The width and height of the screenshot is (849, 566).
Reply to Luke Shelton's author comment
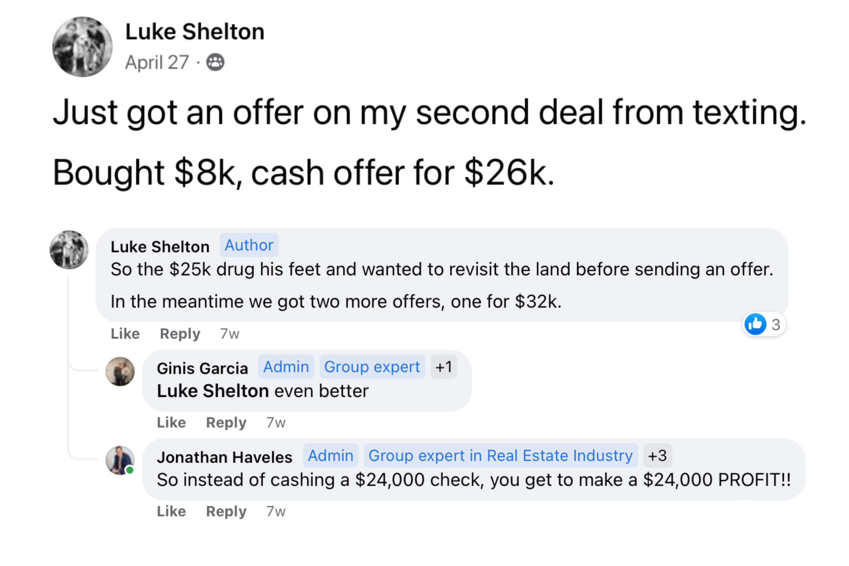click(x=180, y=334)
